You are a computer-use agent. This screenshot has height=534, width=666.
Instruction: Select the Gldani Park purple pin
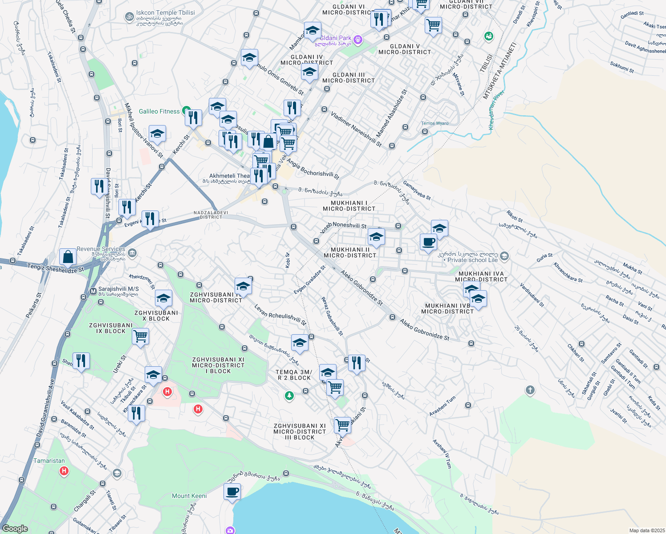click(x=357, y=40)
